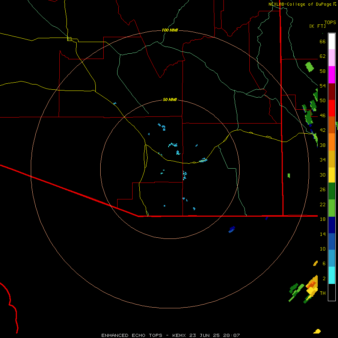
Task: Select the maroon legend swatch
Action: (332, 92)
